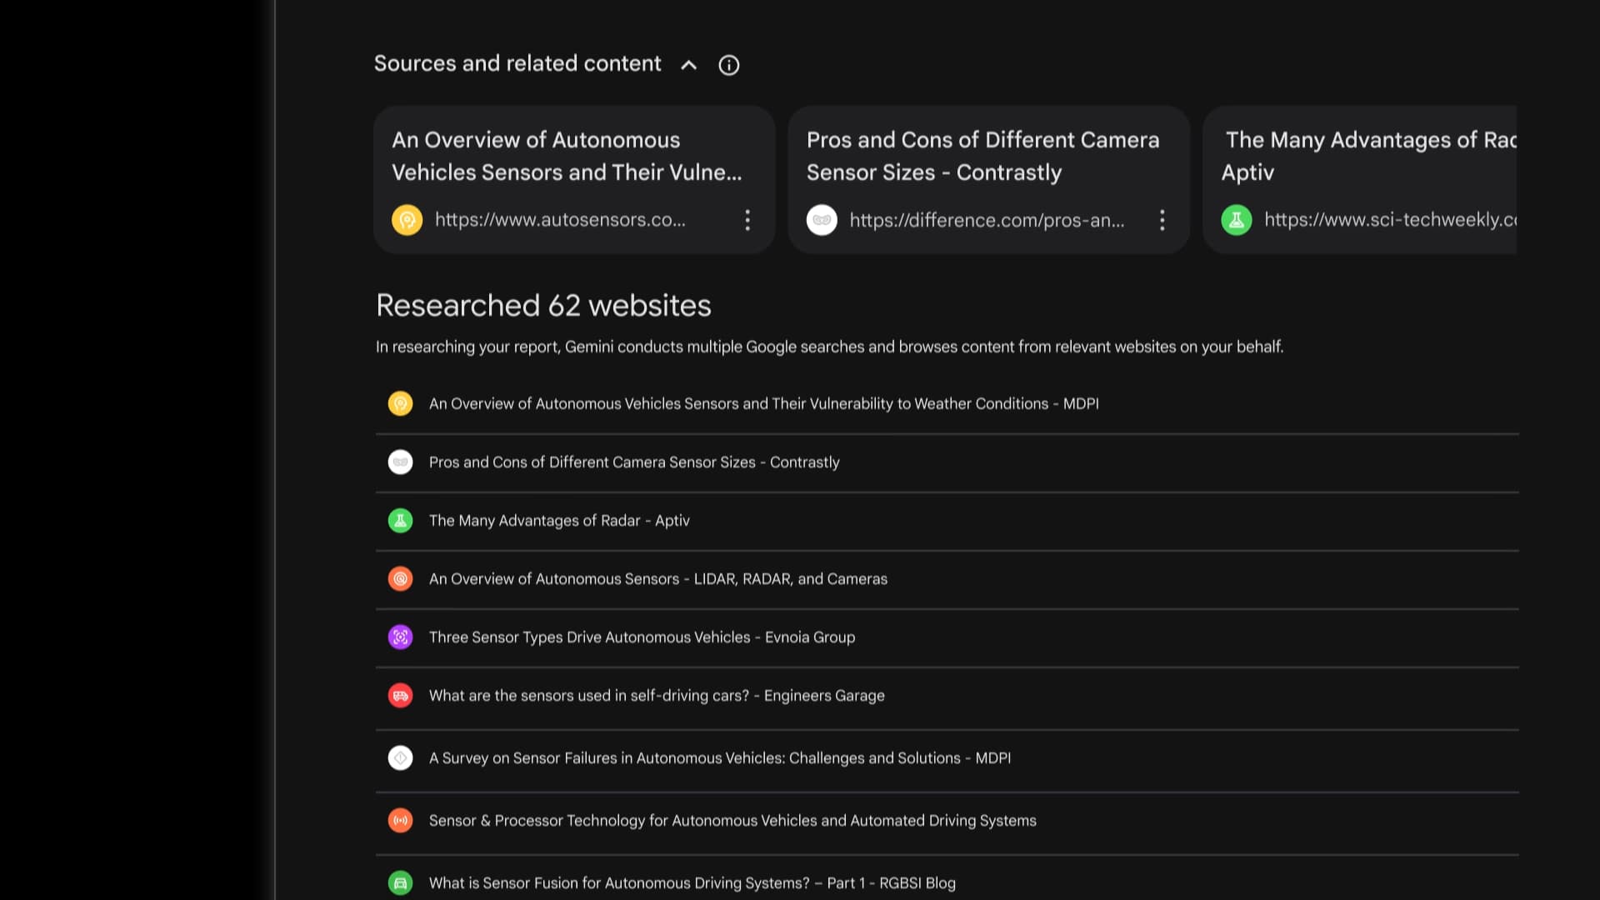Click the red Engineers Garage car icon
This screenshot has width=1600, height=900.
coord(400,695)
